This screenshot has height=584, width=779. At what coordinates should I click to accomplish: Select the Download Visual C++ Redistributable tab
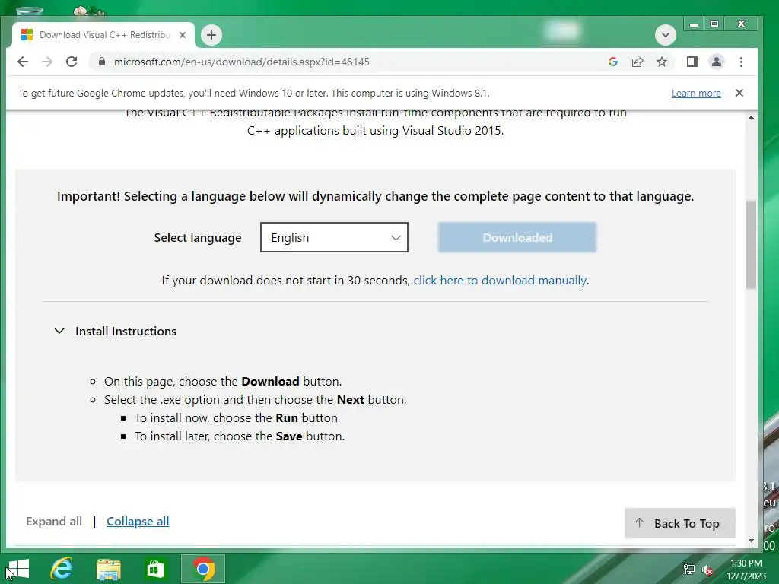[x=103, y=35]
